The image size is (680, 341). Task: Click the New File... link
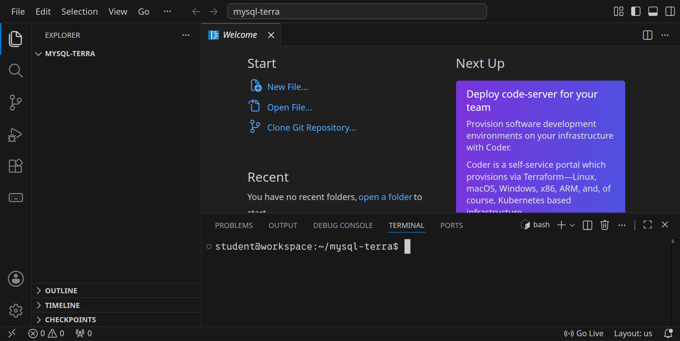click(287, 87)
